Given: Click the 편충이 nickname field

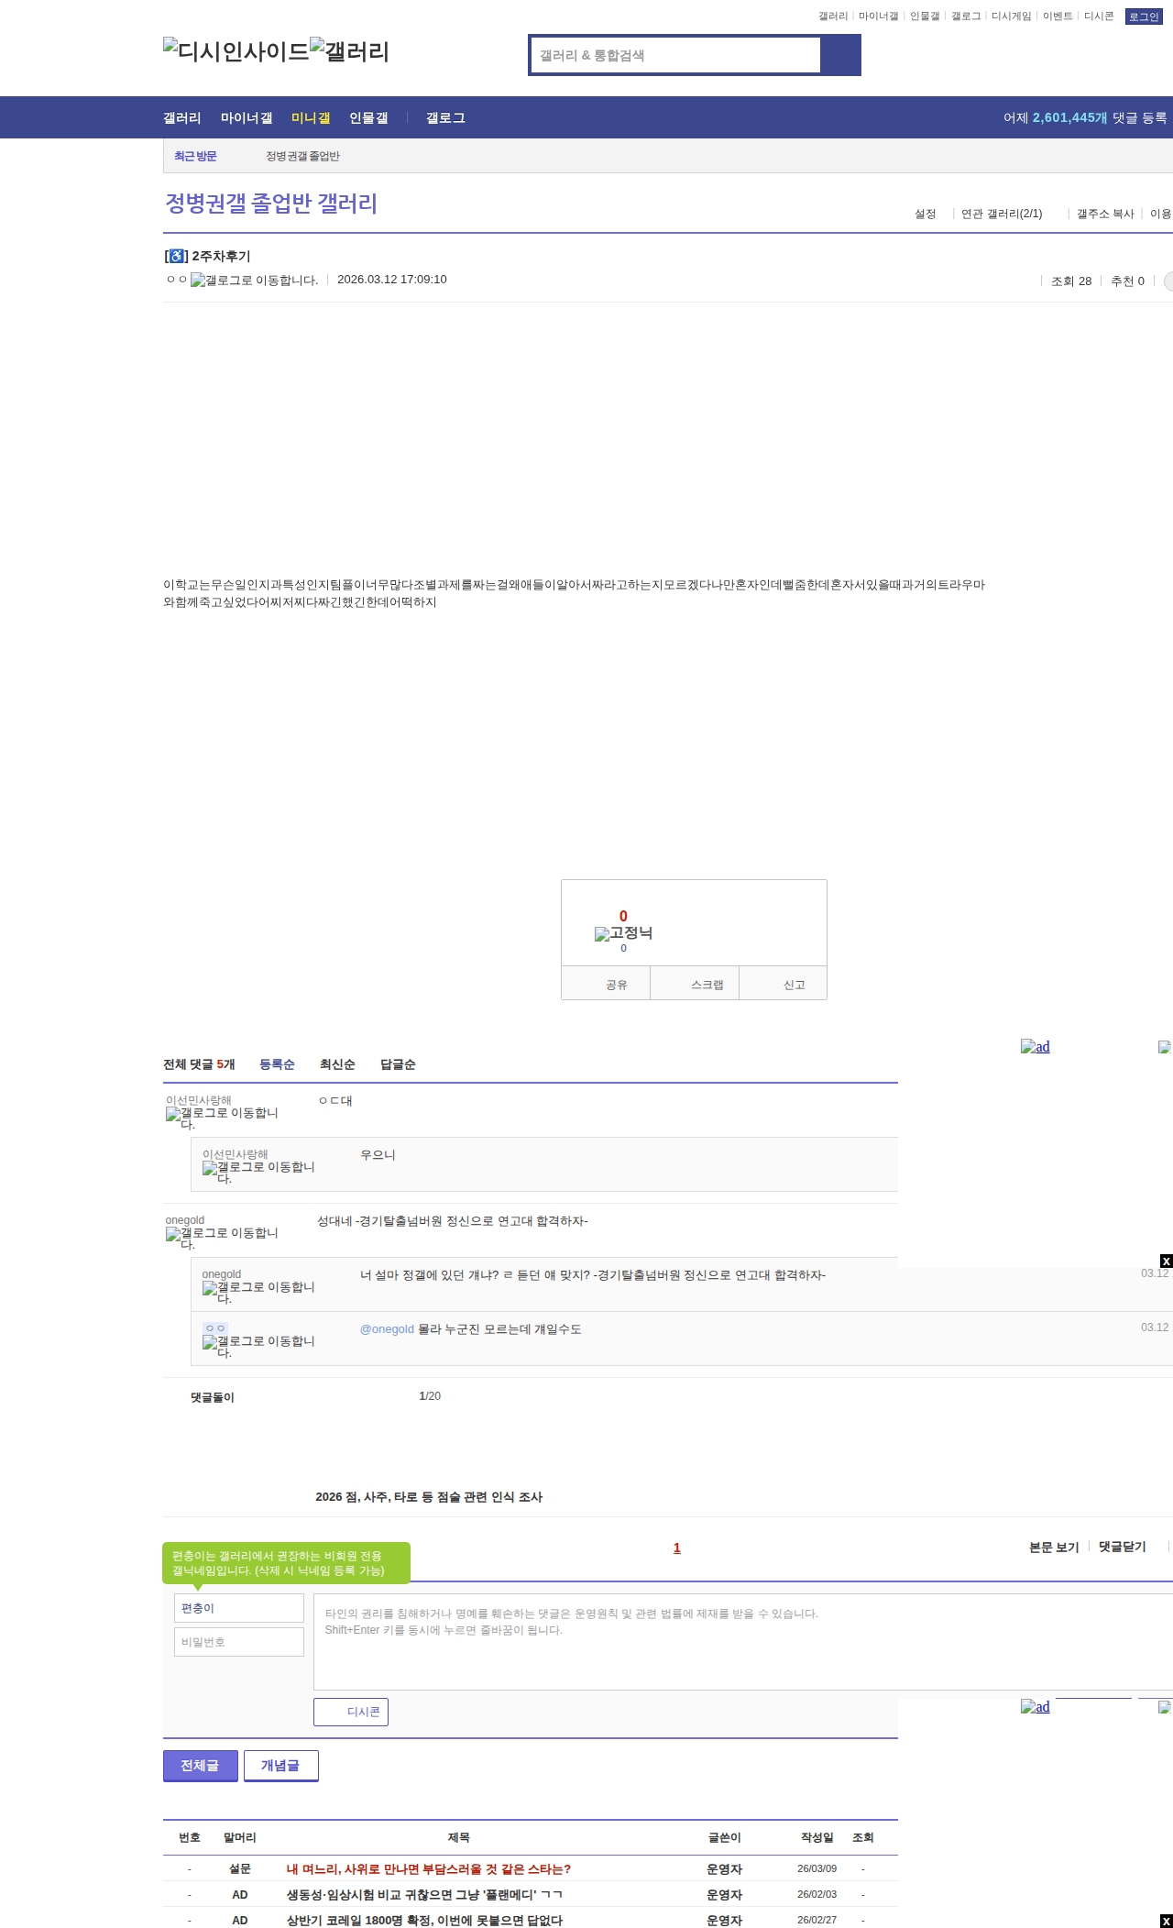Looking at the screenshot, I should pyautogui.click(x=239, y=1608).
